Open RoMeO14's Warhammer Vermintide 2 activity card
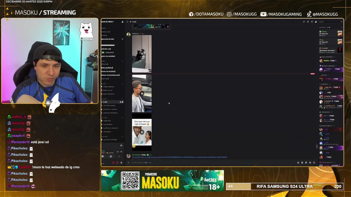Image resolution: width=351 pixels, height=197 pixels. click(x=331, y=50)
